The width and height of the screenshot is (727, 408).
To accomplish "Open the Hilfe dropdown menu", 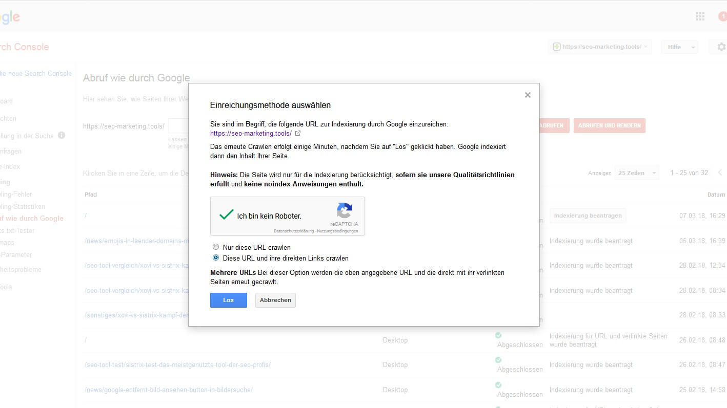I will [x=679, y=47].
